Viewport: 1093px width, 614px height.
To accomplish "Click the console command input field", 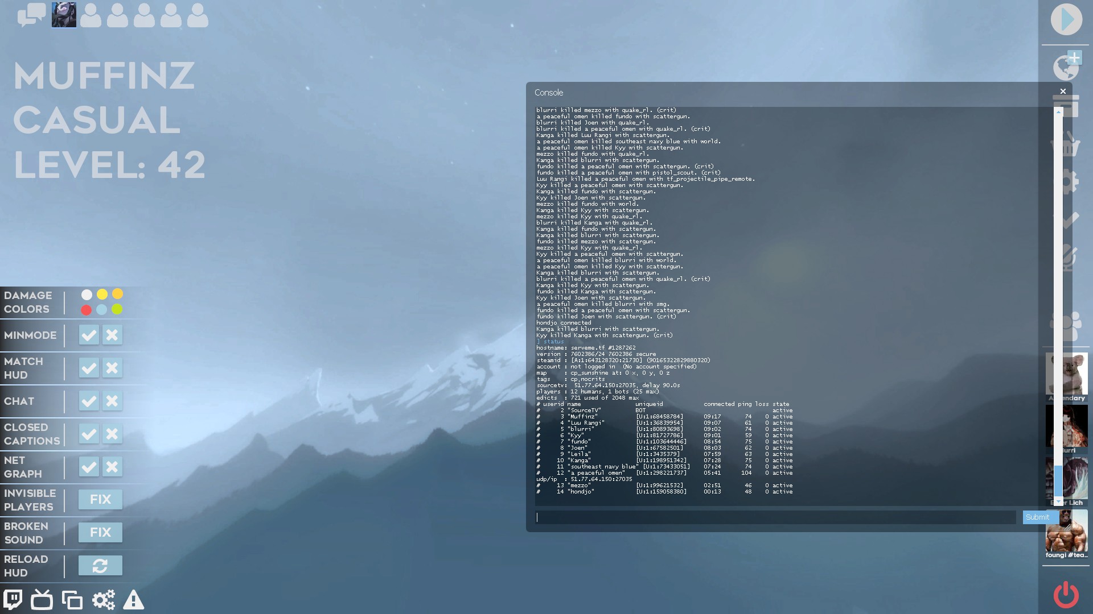I will pos(775,517).
